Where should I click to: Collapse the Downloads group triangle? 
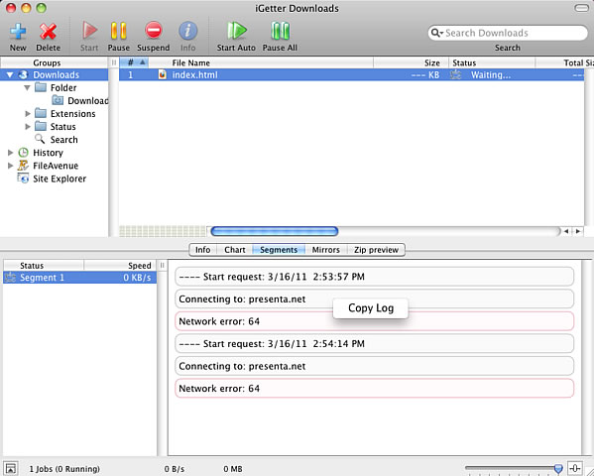[x=10, y=75]
